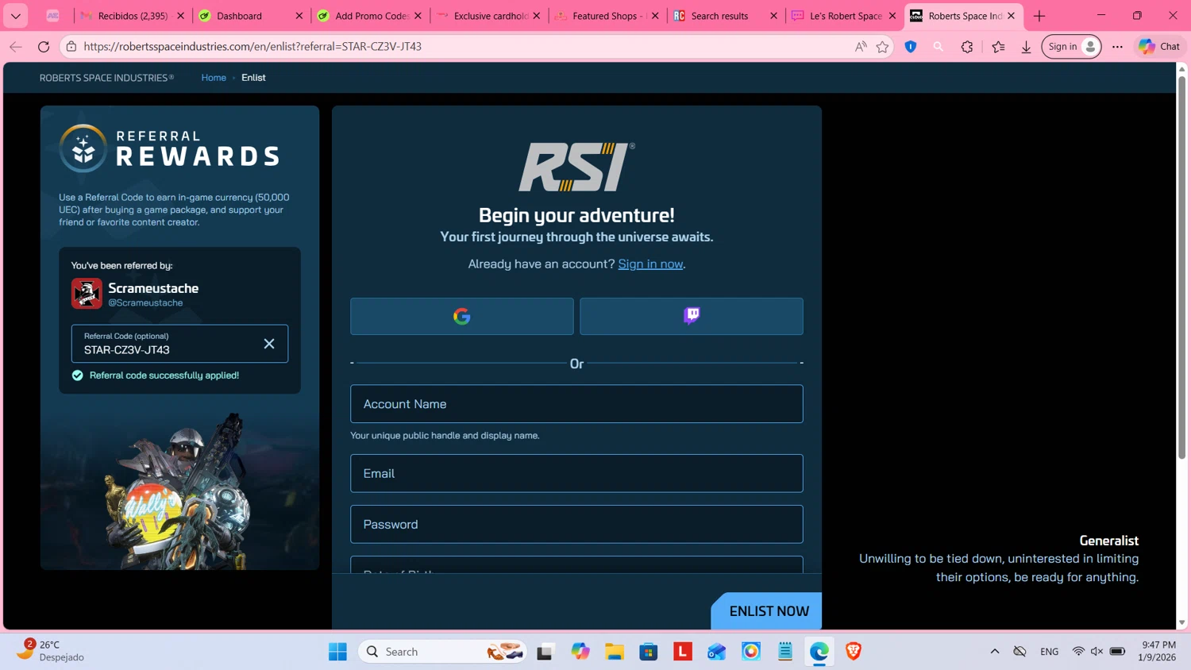Close the Search results tab
1191x670 pixels.
774,16
